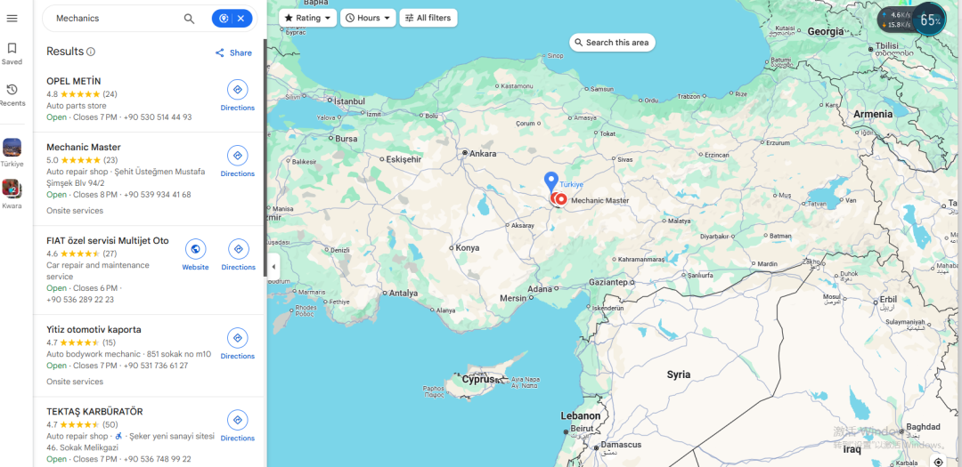Click the show your location button

pos(937,461)
